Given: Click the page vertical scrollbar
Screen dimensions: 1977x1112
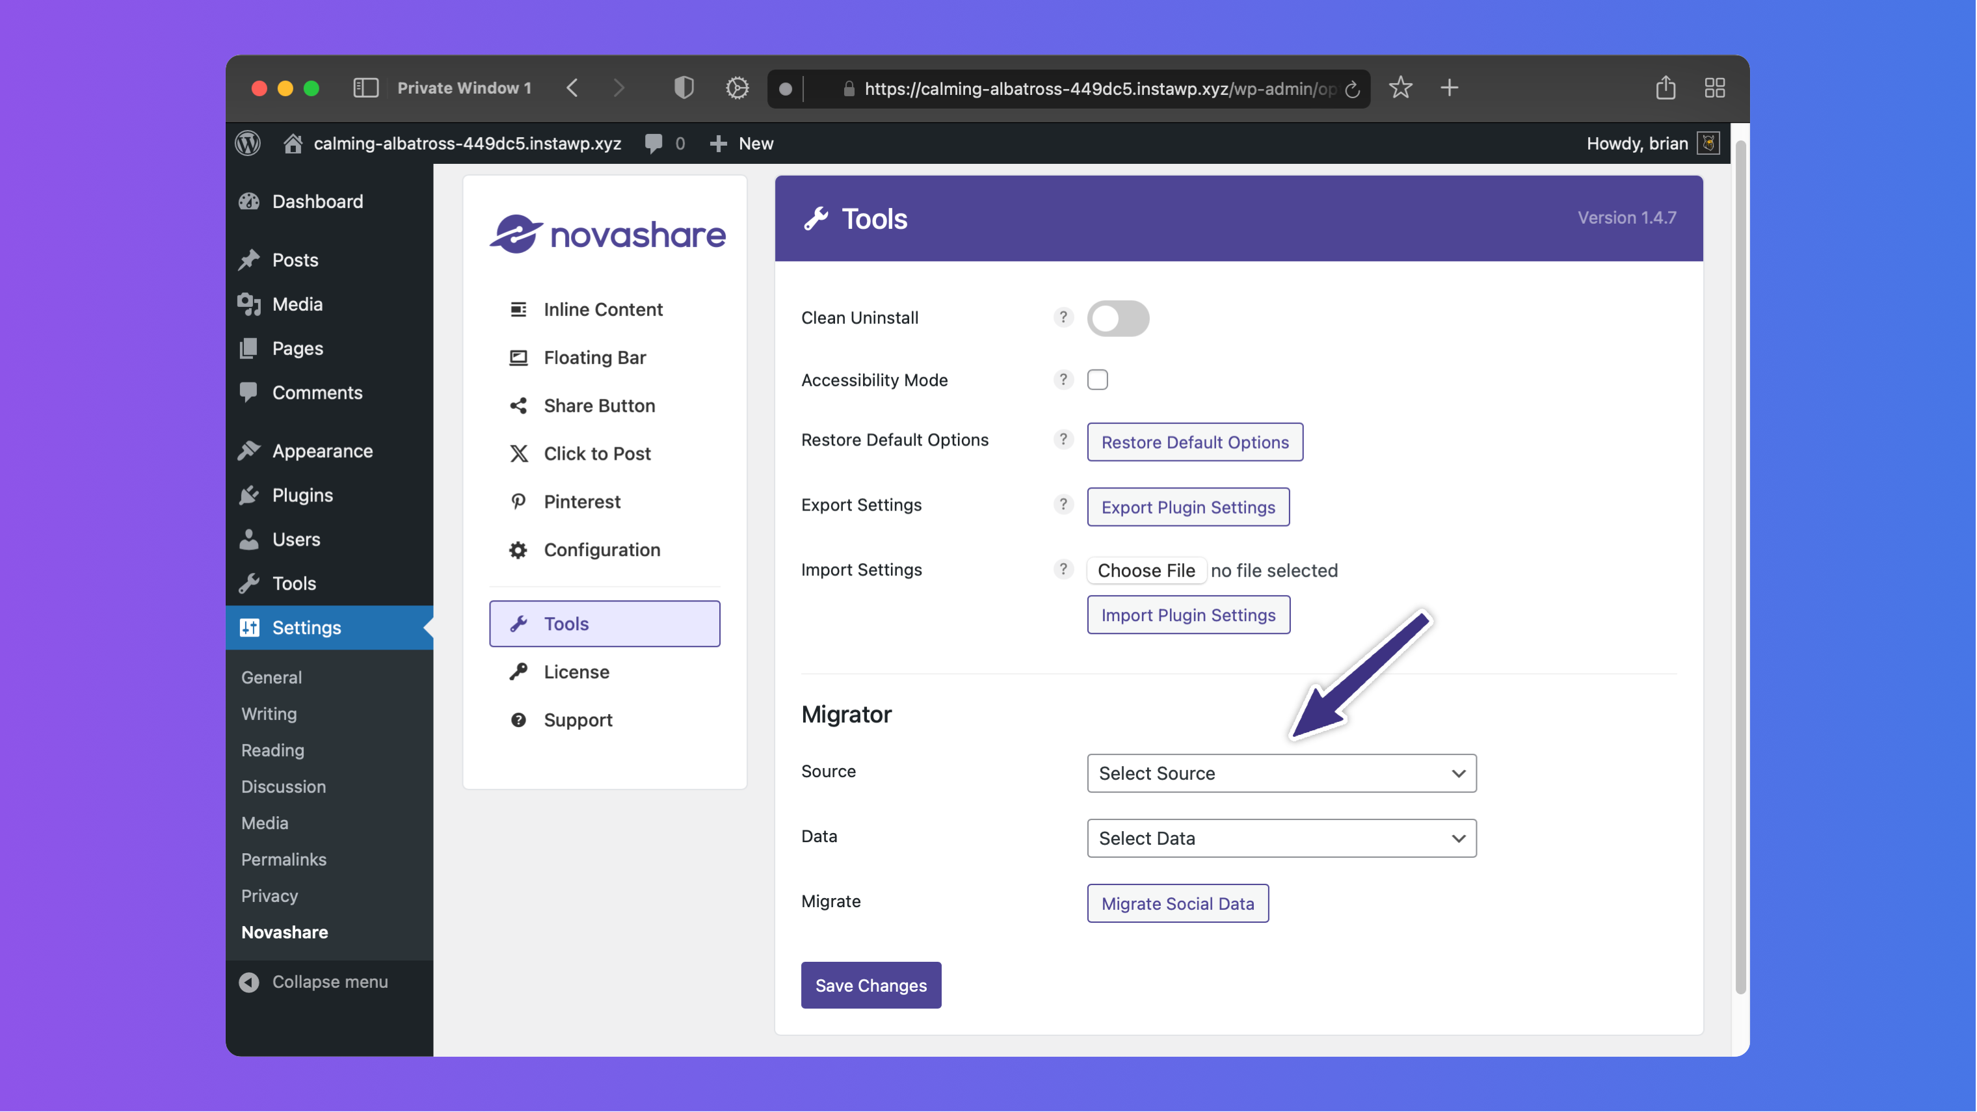Looking at the screenshot, I should (1741, 568).
